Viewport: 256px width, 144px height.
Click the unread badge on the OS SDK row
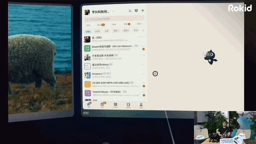144,86
